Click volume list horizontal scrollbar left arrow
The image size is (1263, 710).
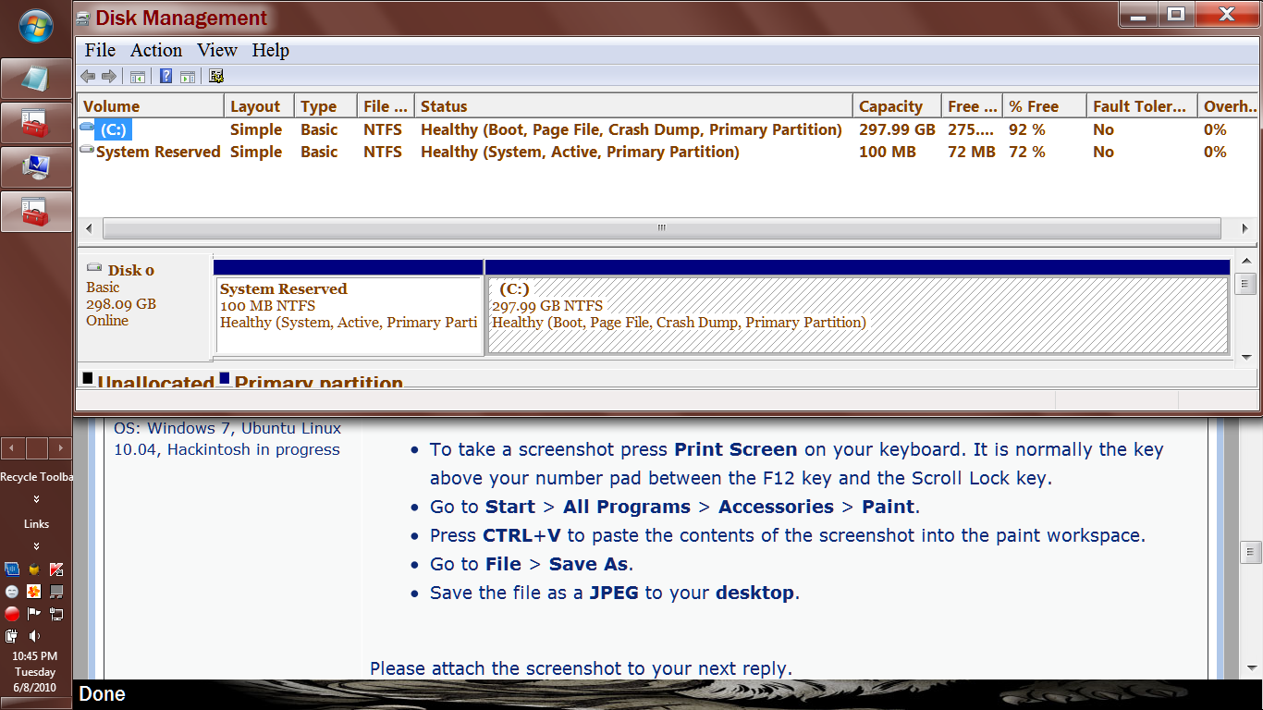click(x=90, y=228)
